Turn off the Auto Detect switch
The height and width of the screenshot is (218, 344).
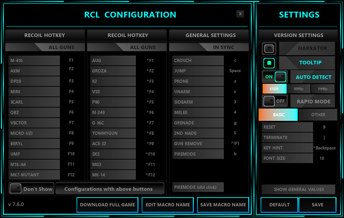275,77
